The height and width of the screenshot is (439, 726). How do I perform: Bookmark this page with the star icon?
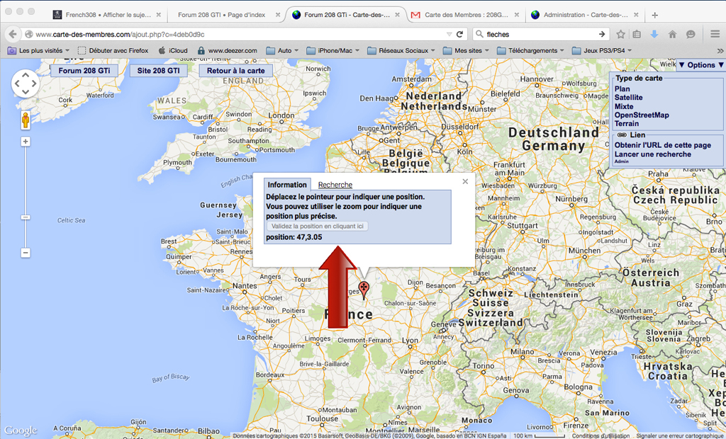tap(621, 34)
